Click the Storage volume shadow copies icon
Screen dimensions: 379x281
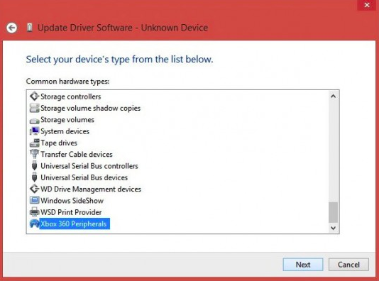tap(34, 108)
